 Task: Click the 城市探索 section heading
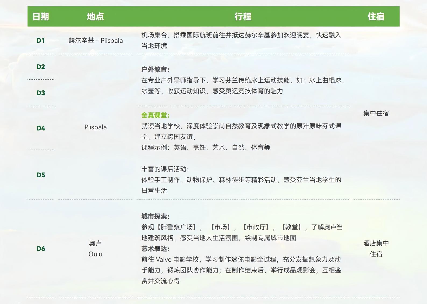(155, 217)
